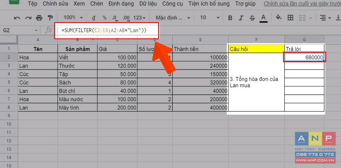The image size is (341, 168).
Task: Click the Undo arrow icon
Action: pos(17,18)
